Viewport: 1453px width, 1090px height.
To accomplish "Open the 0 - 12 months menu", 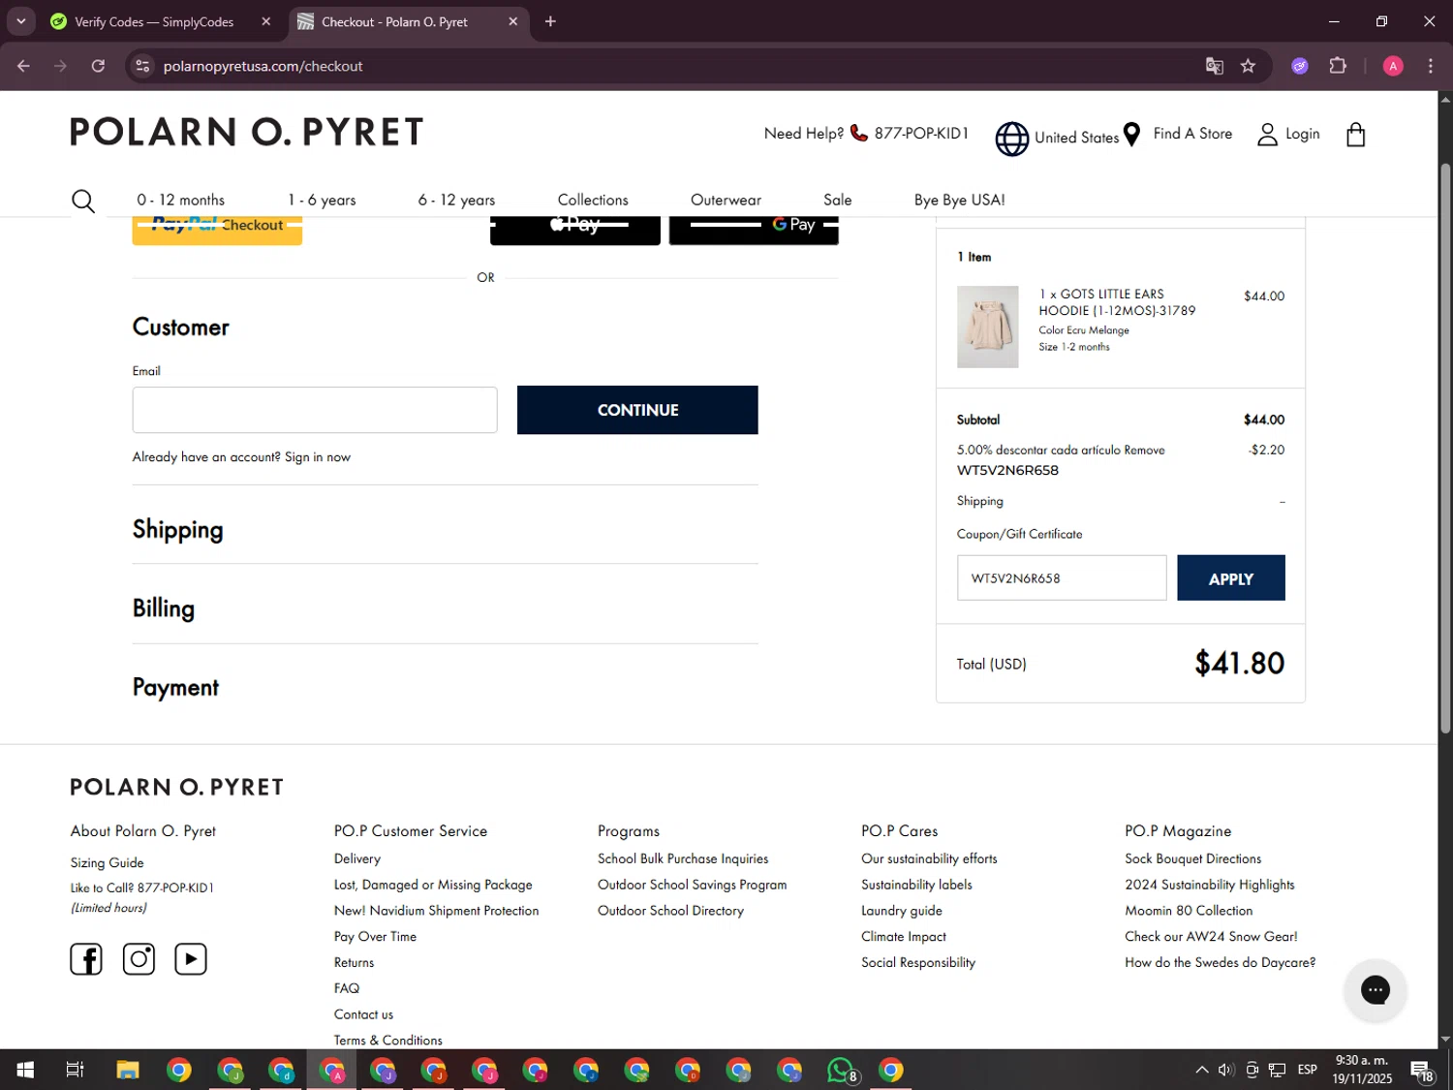I will pos(180,200).
